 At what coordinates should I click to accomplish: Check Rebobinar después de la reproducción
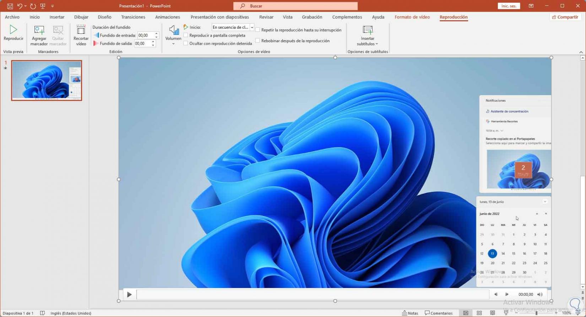coord(257,40)
